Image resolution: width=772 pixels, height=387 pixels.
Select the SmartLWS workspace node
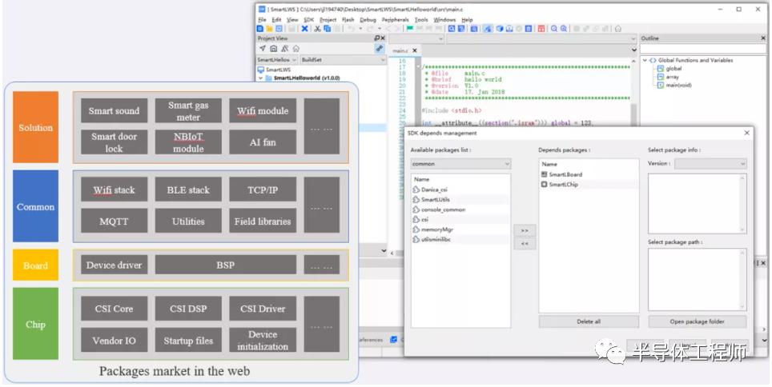point(274,70)
